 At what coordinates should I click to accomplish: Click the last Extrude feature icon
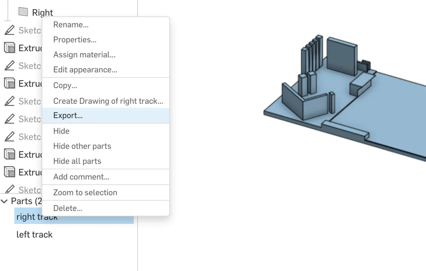(10, 172)
